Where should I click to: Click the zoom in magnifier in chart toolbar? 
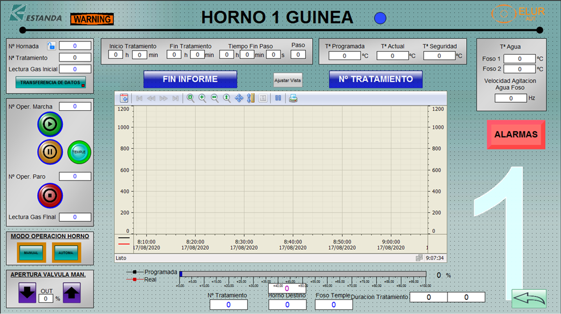(203, 98)
